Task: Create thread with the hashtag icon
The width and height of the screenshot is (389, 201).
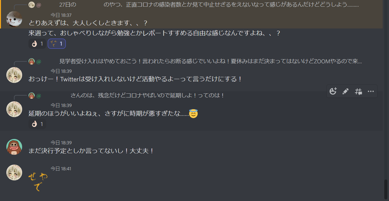Action: tap(358, 91)
